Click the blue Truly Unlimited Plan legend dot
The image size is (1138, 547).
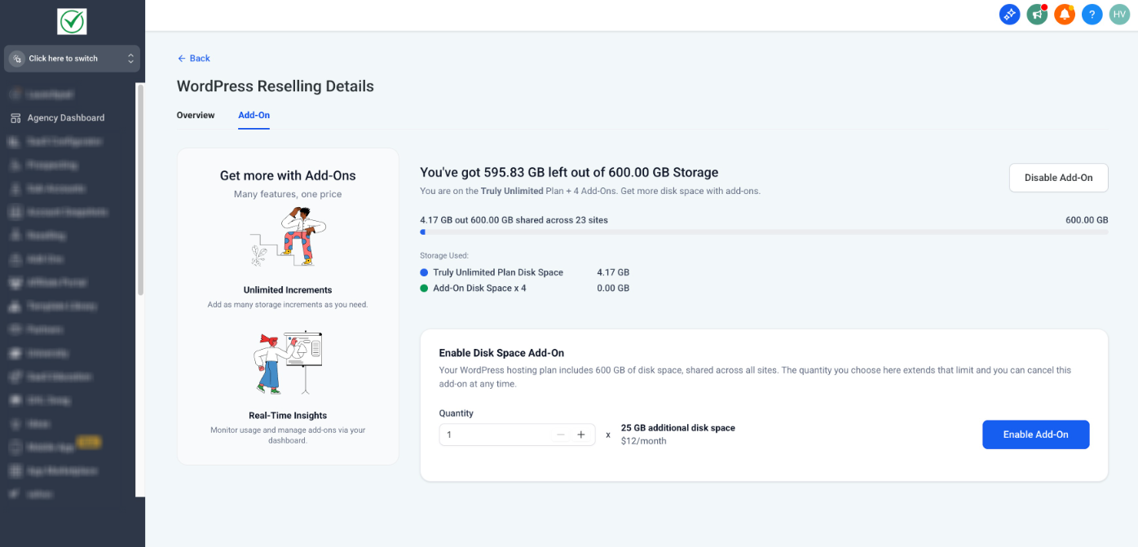424,272
